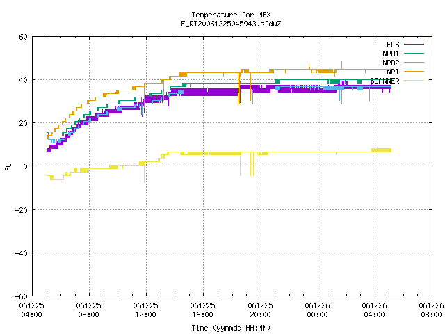
Task: Click the x-axis tick label 061225 16:00
Action: click(202, 310)
